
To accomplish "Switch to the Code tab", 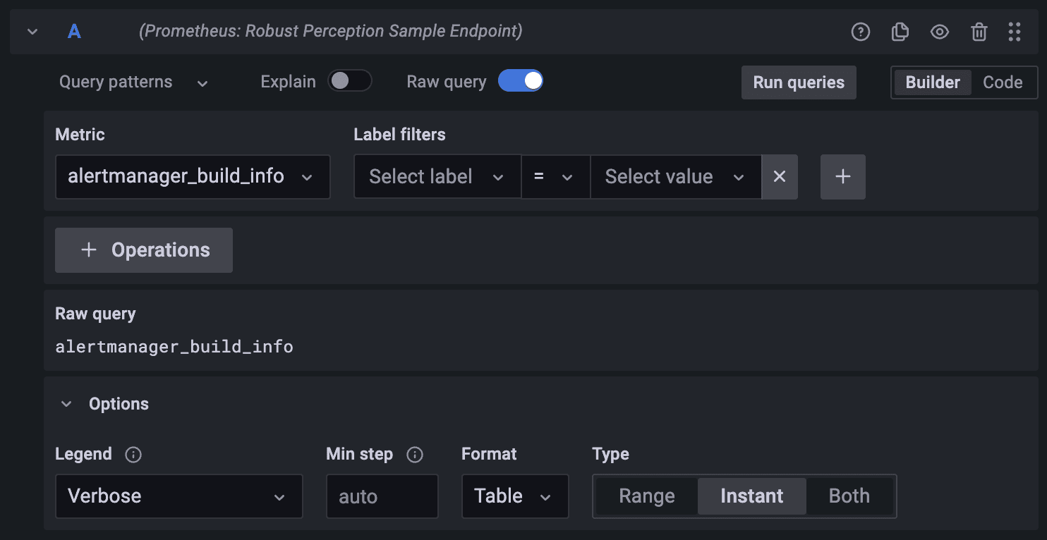I will (x=1003, y=82).
